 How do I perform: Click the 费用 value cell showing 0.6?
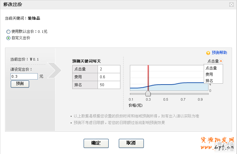tap(109, 77)
